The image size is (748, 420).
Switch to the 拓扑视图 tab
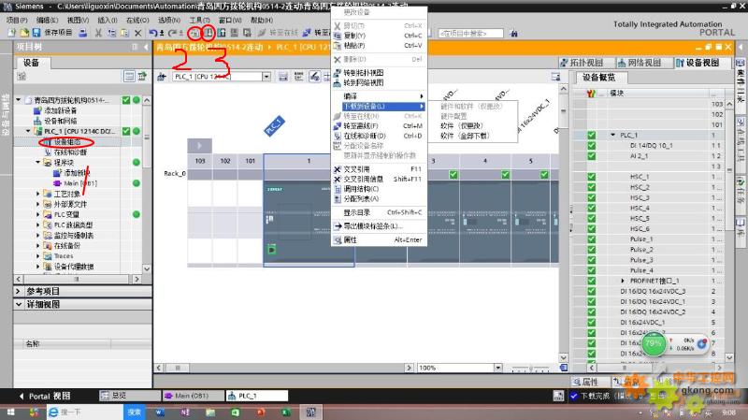click(582, 63)
